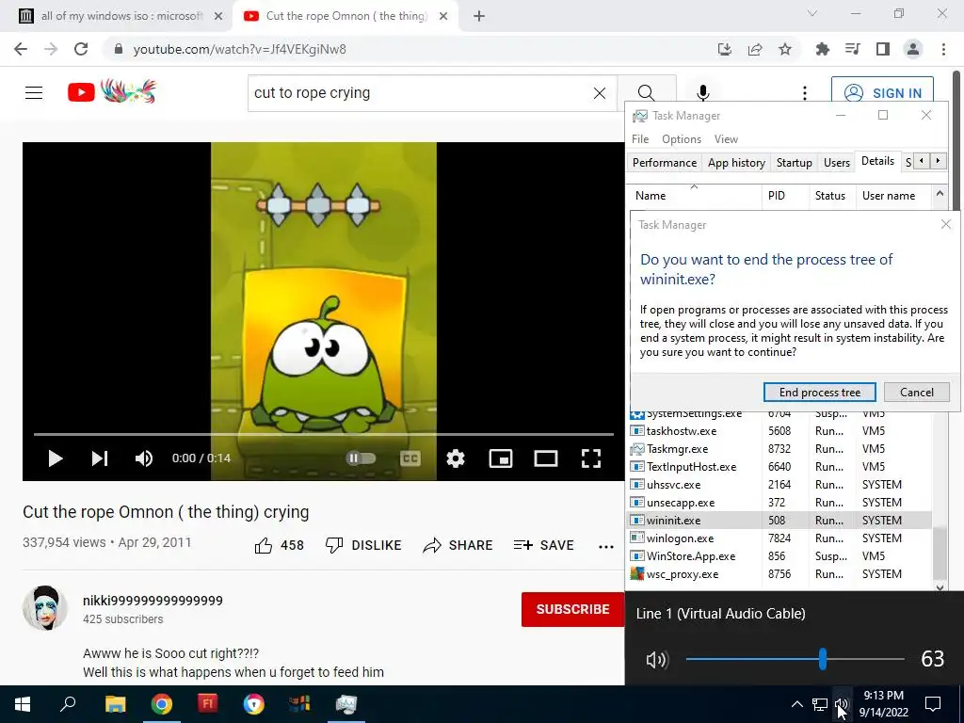This screenshot has height=723, width=964.
Task: Reload the YouTube page
Action: click(x=81, y=49)
